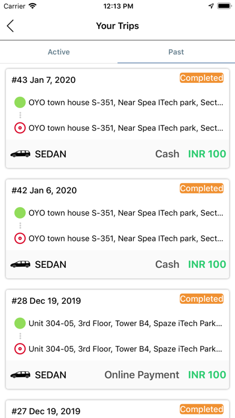This screenshot has width=235, height=418.
Task: Go back using the header back arrow
Action: click(10, 26)
